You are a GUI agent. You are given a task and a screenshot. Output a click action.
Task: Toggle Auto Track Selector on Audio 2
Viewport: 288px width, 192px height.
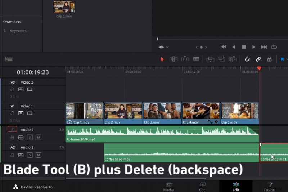[x=21, y=155]
